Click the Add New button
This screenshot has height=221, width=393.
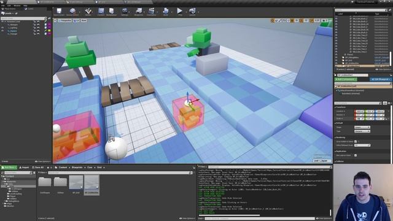click(9, 168)
